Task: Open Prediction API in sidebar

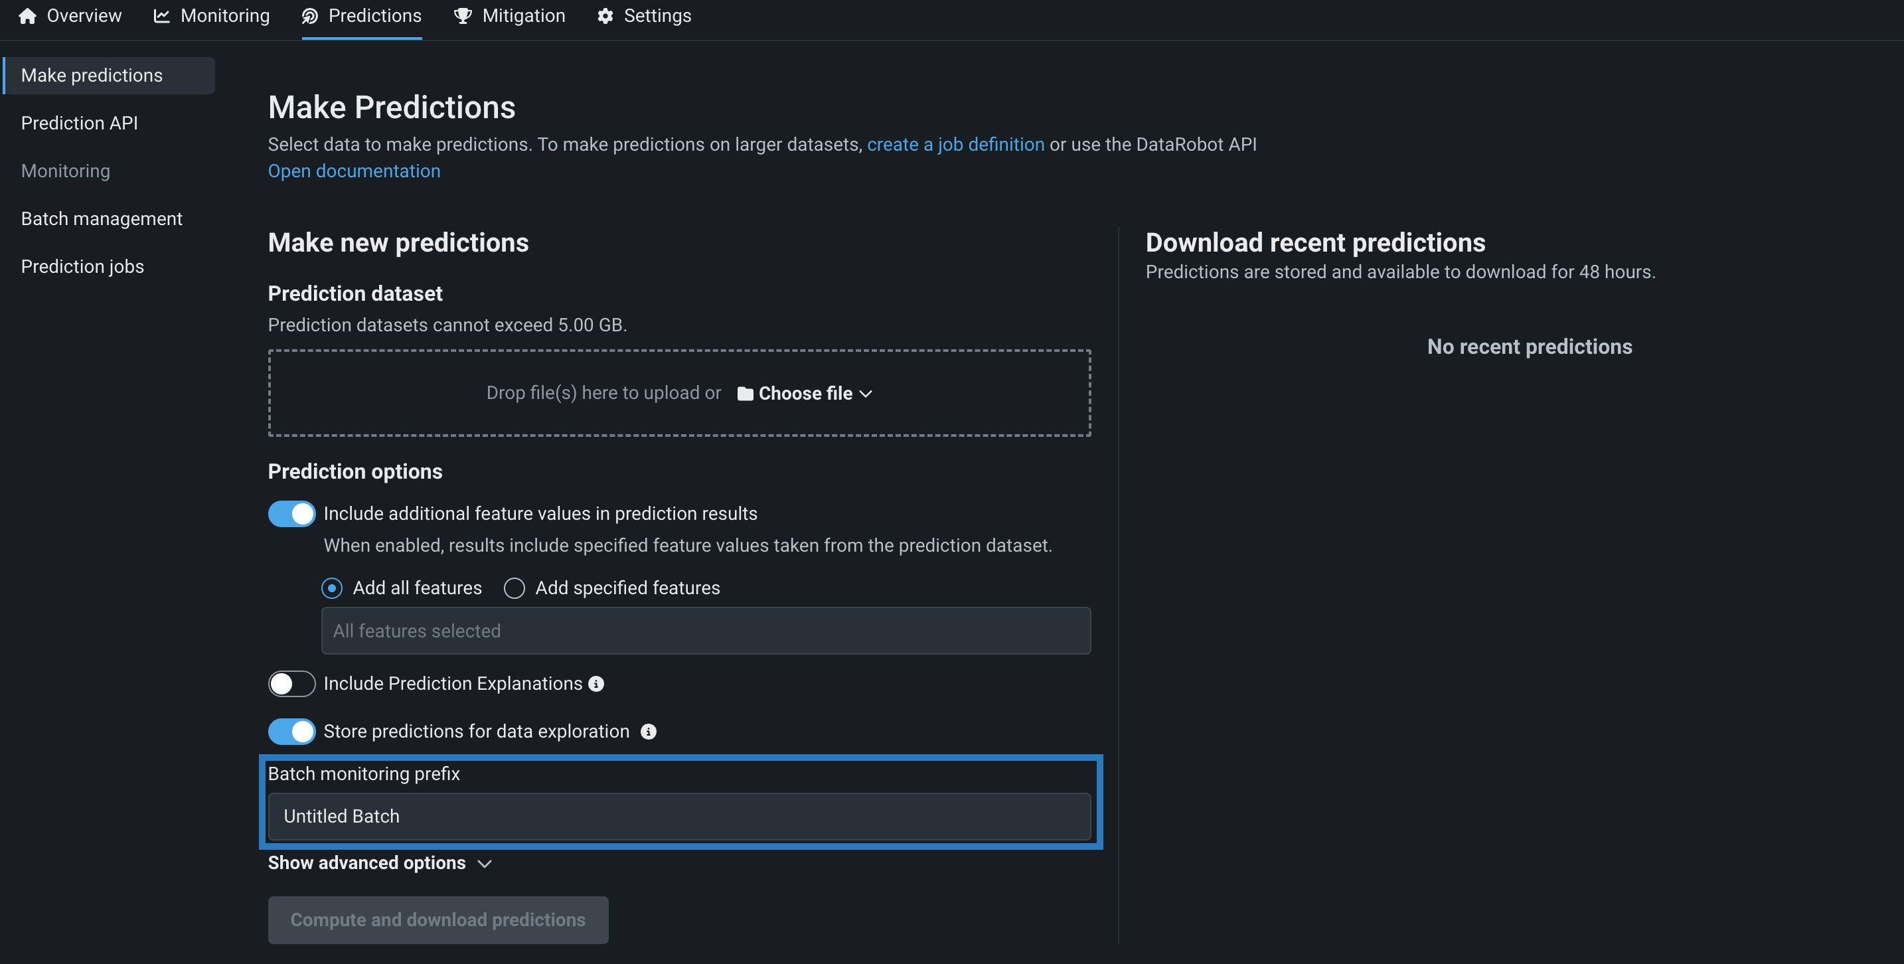Action: [x=79, y=123]
